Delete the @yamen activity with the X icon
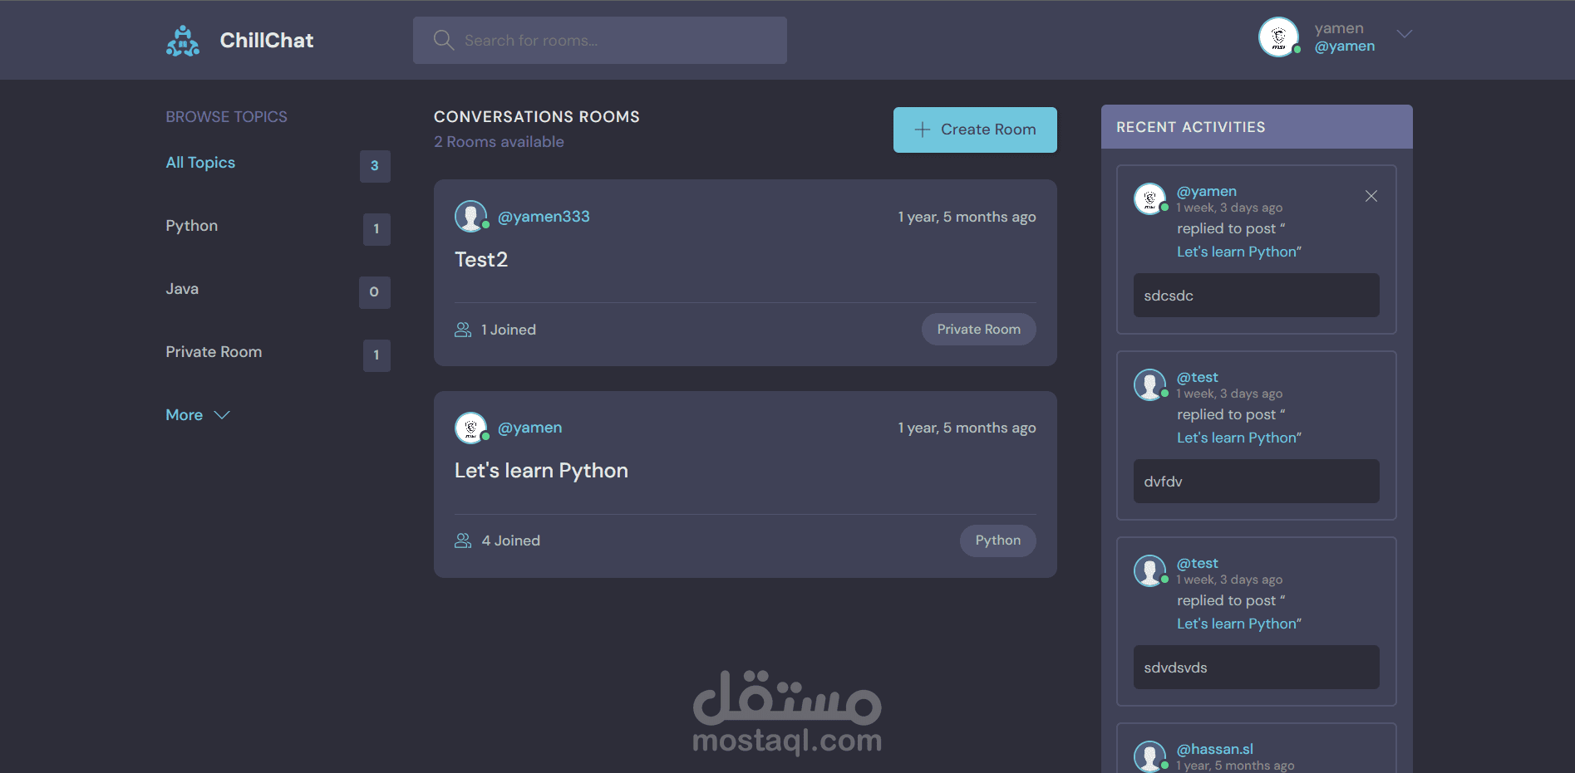The width and height of the screenshot is (1575, 773). tap(1371, 196)
